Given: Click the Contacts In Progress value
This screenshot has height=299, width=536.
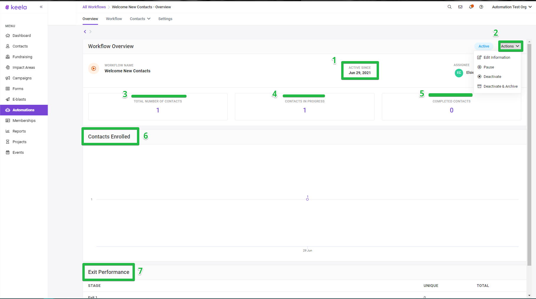Looking at the screenshot, I should (x=305, y=110).
